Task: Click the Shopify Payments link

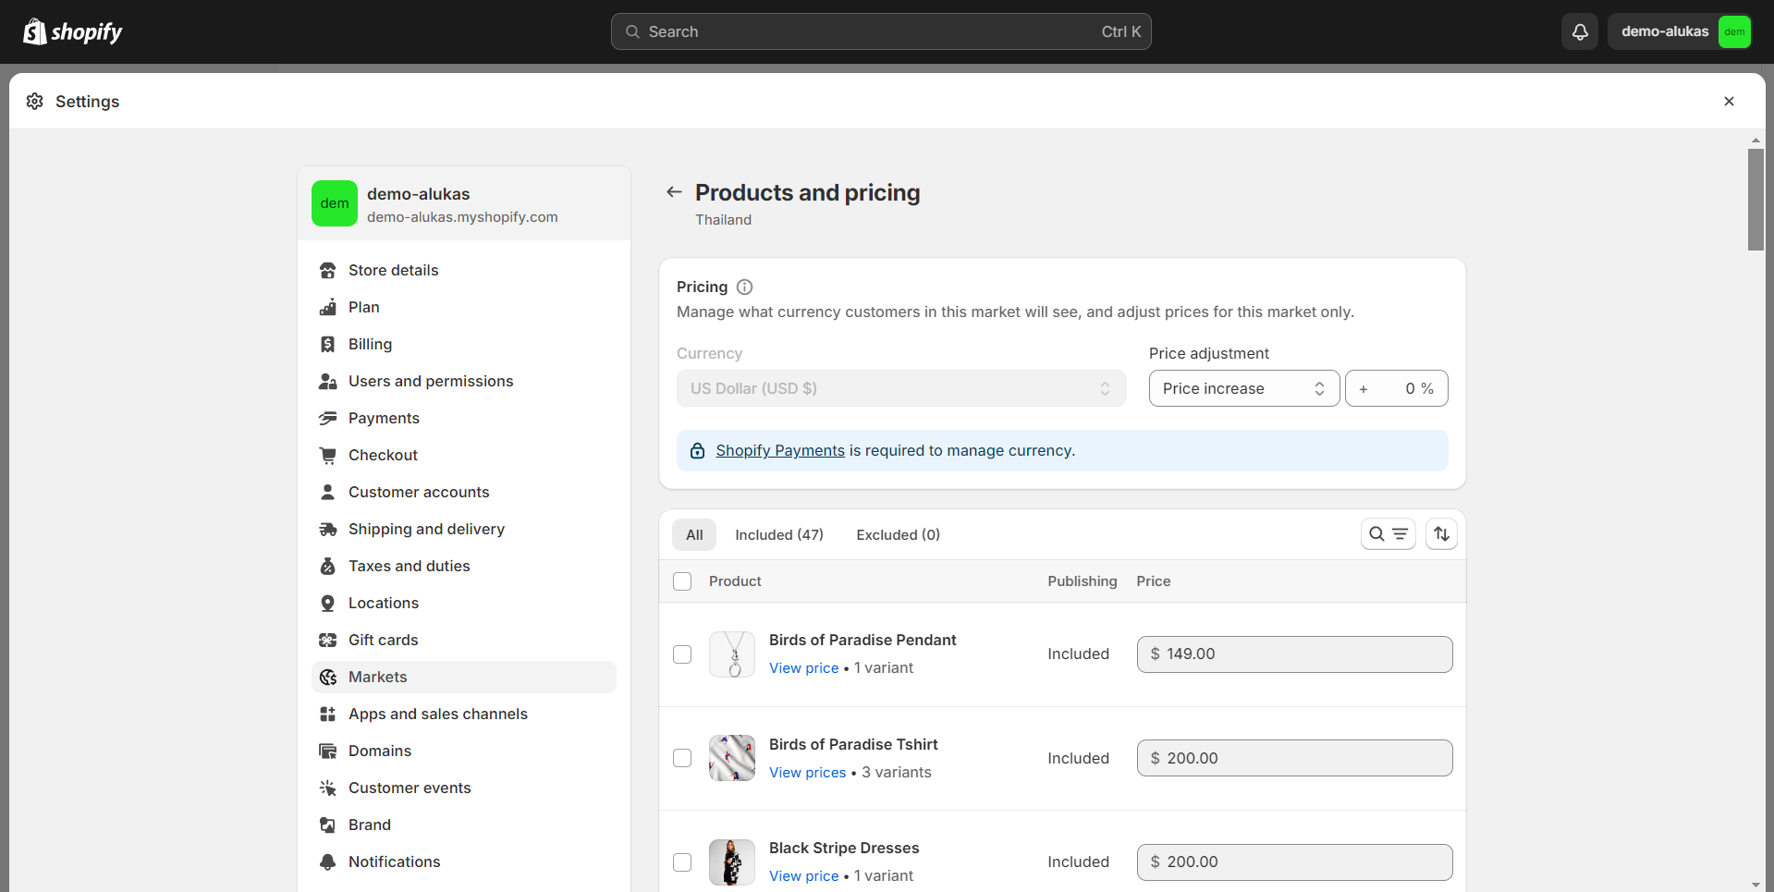Action: click(780, 450)
